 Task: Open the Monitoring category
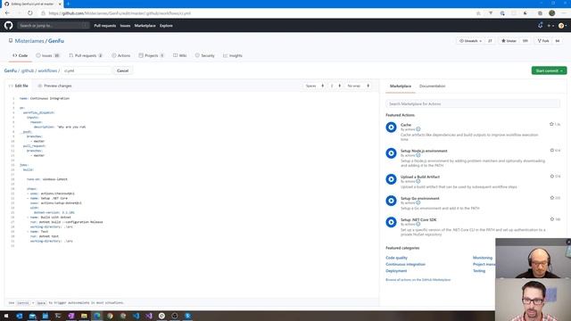tap(483, 258)
